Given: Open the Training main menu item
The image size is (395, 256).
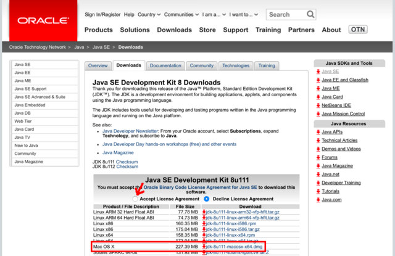Looking at the screenshot, I should coord(268,30).
